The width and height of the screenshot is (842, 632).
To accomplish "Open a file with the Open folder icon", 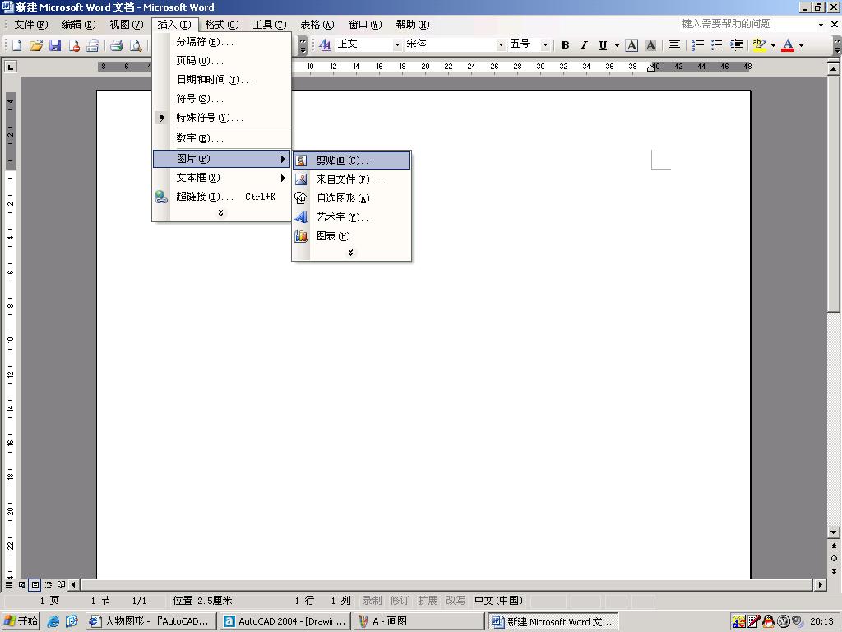I will pyautogui.click(x=36, y=46).
